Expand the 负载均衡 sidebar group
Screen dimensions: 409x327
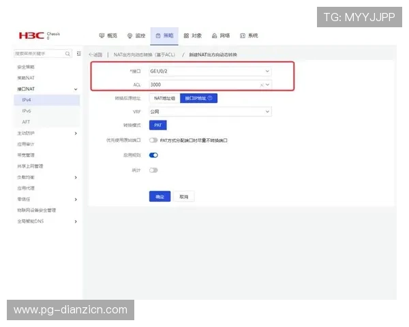(x=76, y=177)
